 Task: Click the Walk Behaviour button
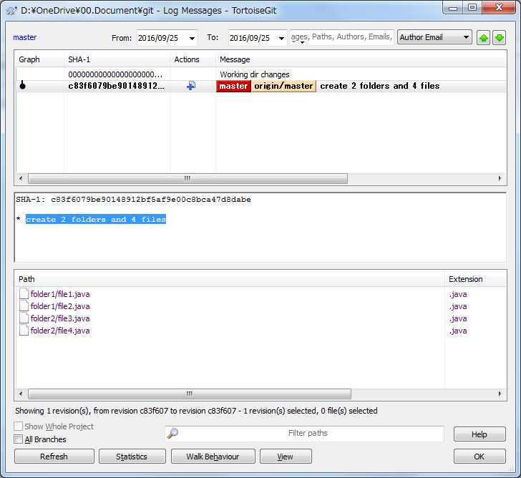[213, 457]
